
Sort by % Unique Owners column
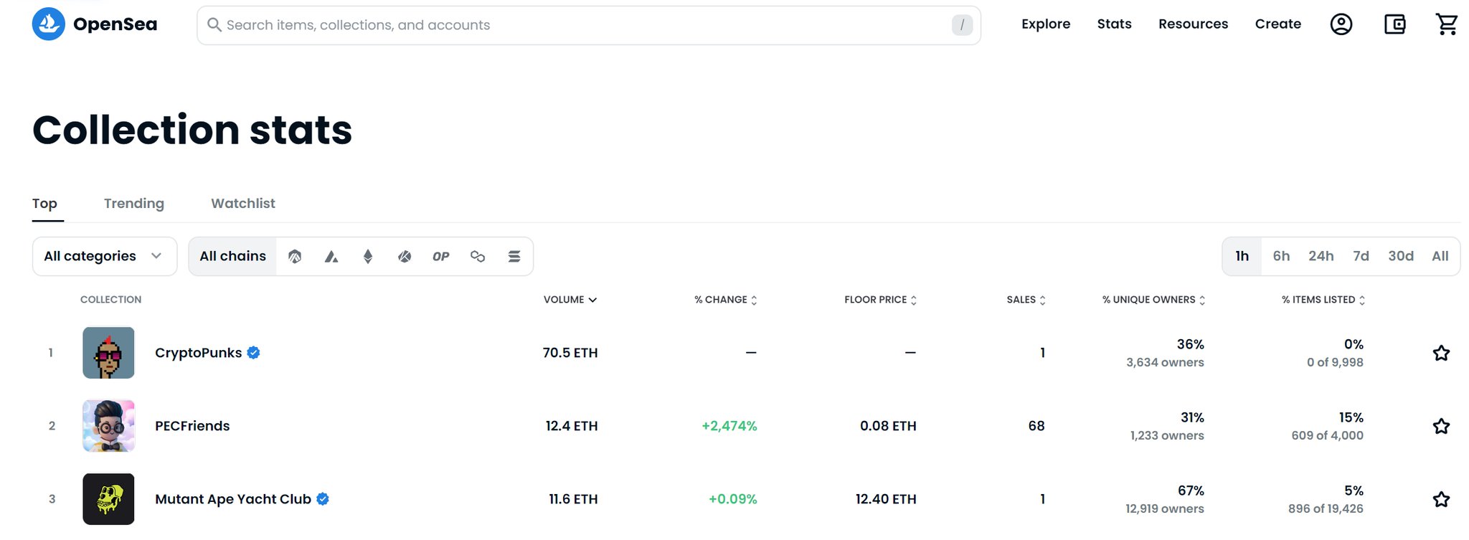tap(1154, 300)
